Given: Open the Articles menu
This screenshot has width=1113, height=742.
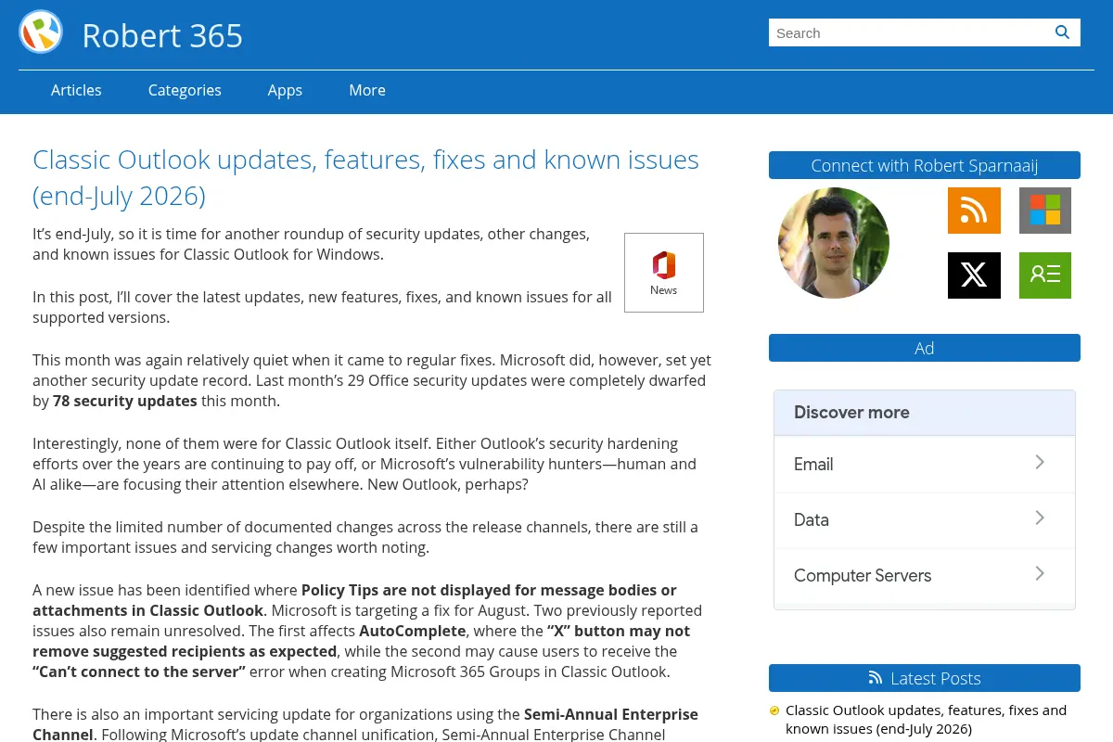Looking at the screenshot, I should [76, 90].
